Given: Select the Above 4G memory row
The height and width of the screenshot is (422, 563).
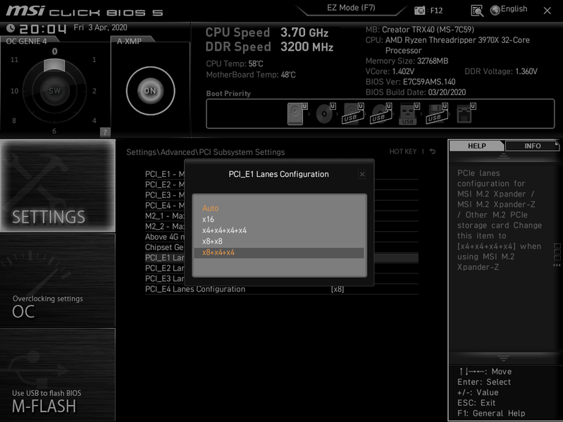Looking at the screenshot, I should pos(164,237).
